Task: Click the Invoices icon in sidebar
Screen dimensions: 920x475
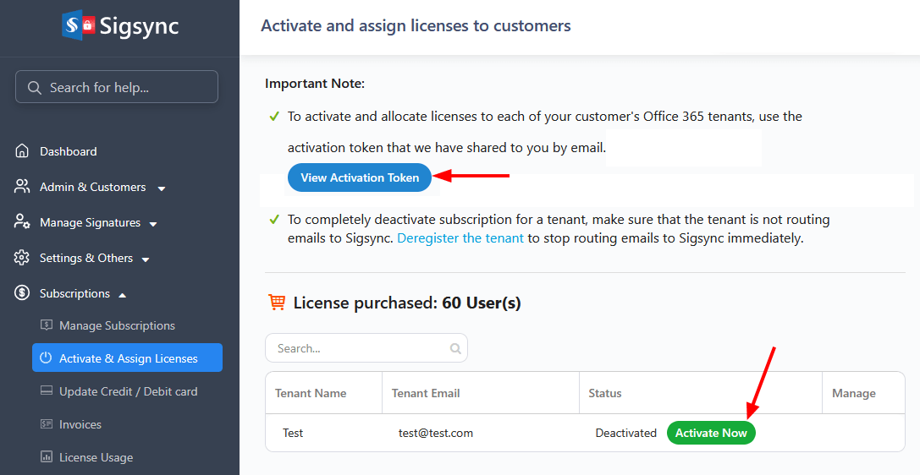Action: [46, 424]
